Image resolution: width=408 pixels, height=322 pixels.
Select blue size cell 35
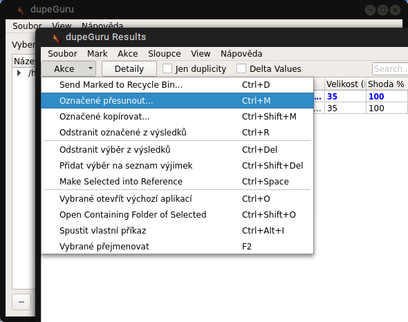tap(345, 97)
